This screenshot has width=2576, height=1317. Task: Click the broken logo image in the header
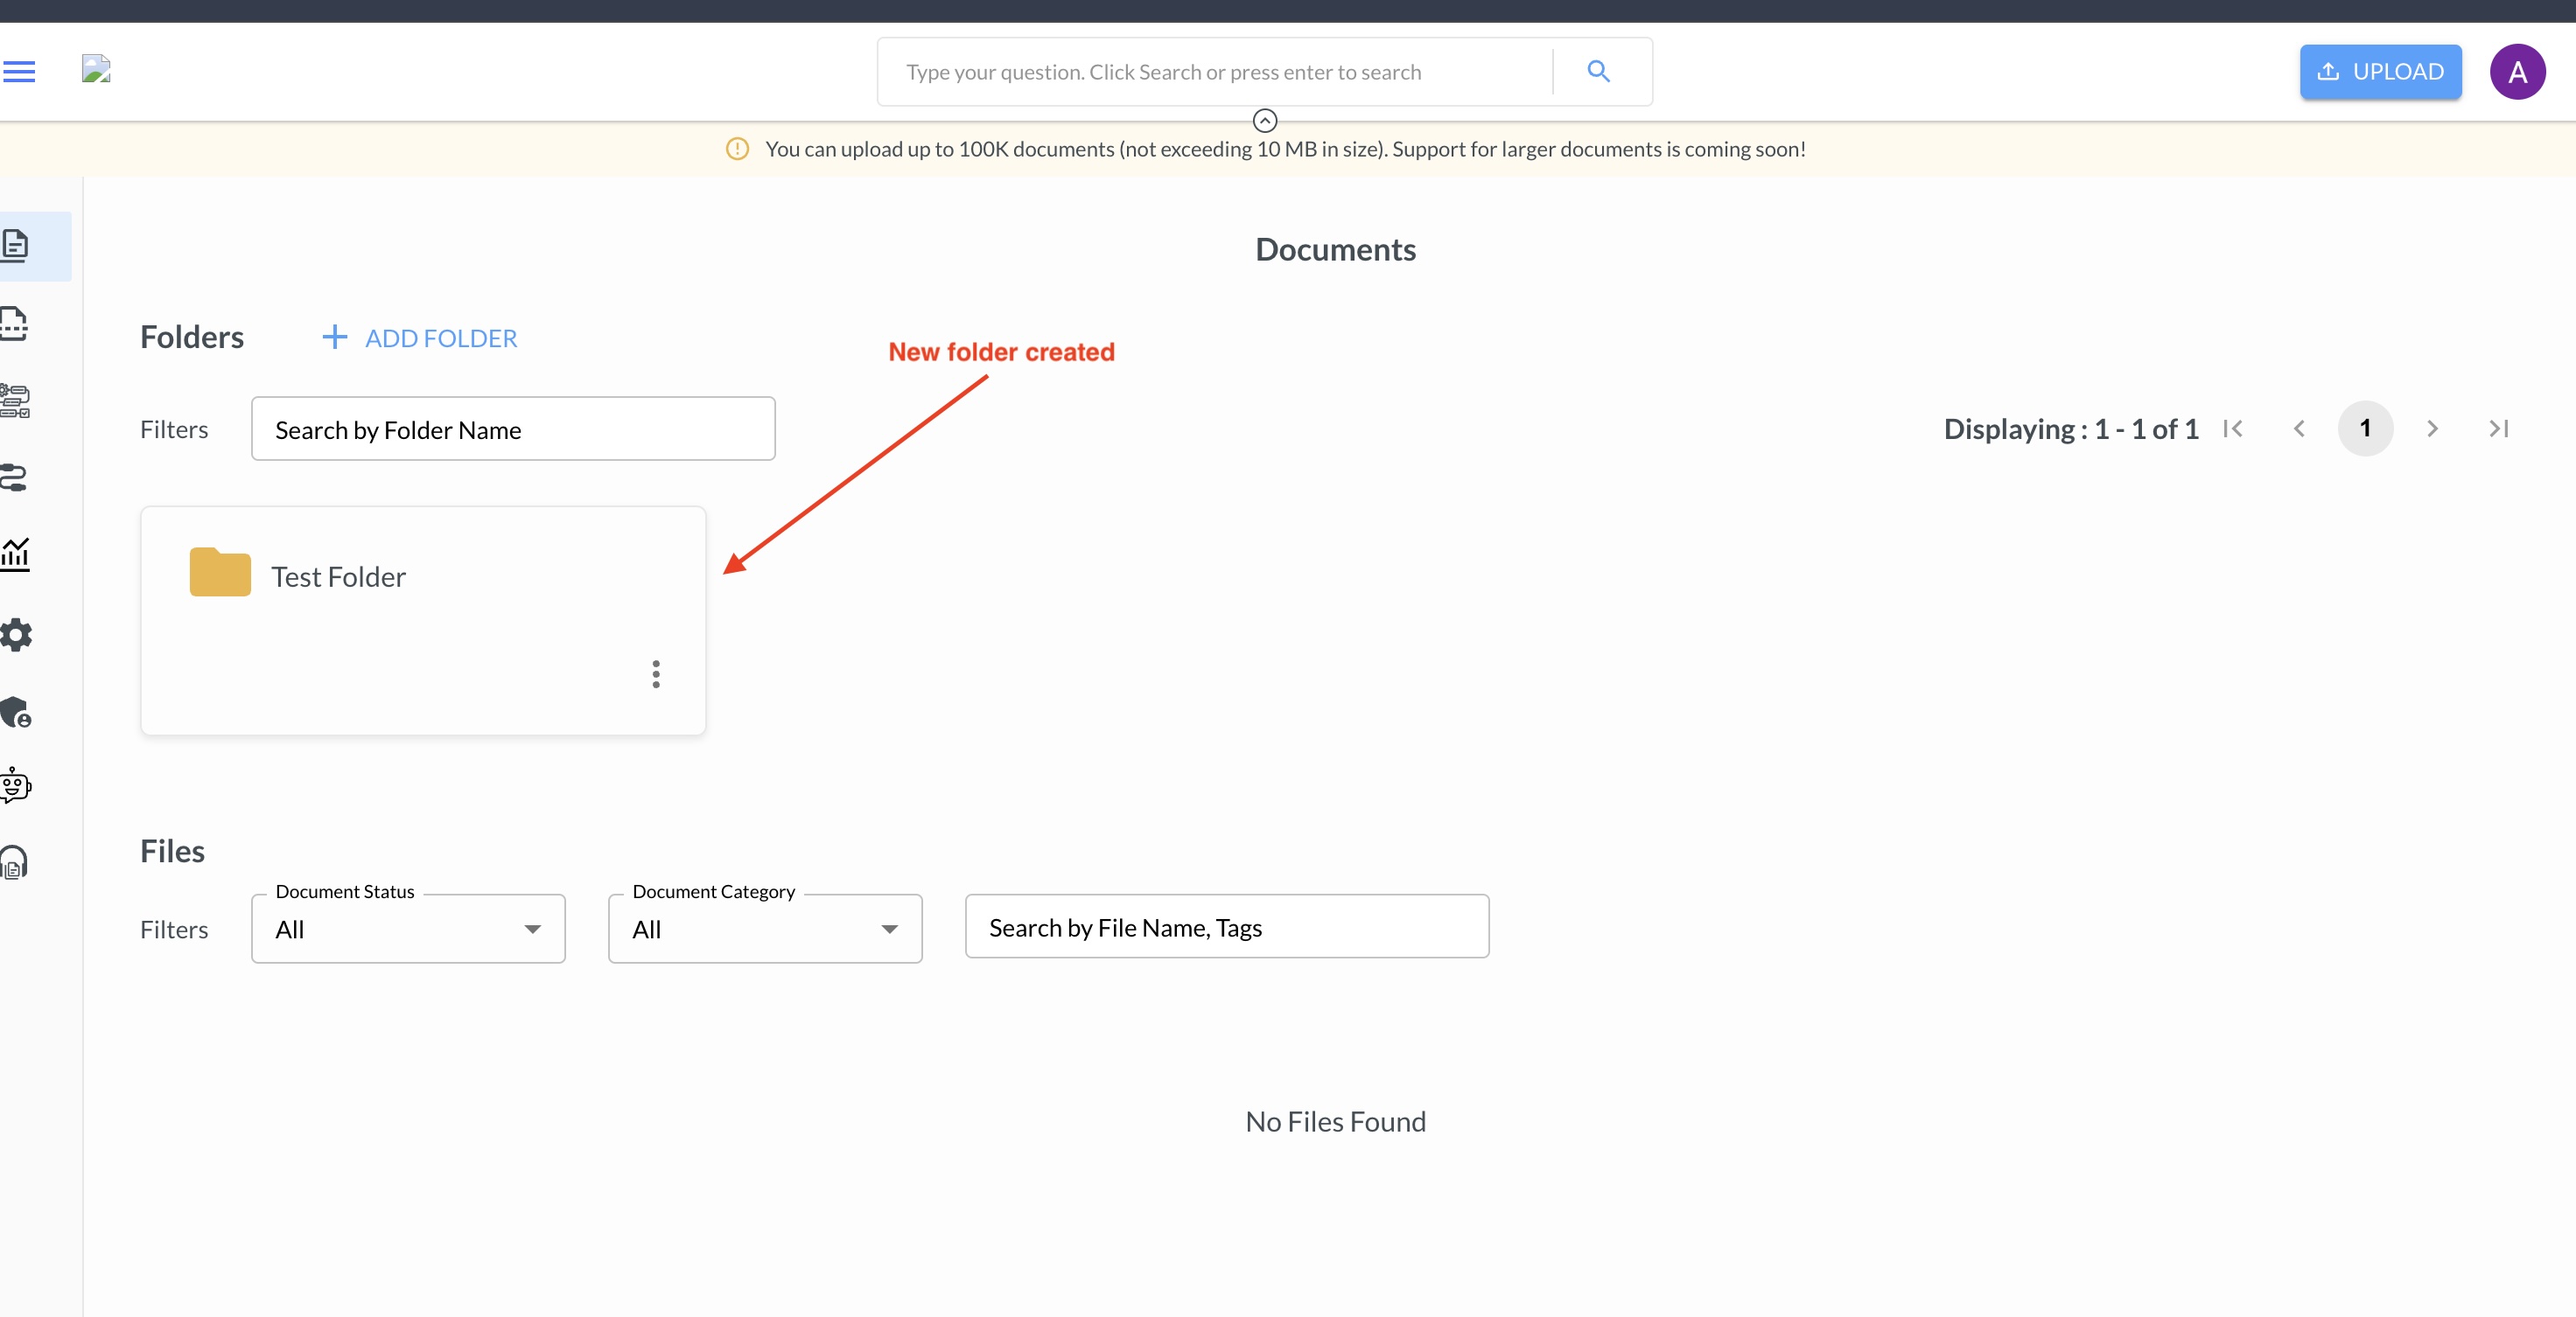pyautogui.click(x=96, y=69)
